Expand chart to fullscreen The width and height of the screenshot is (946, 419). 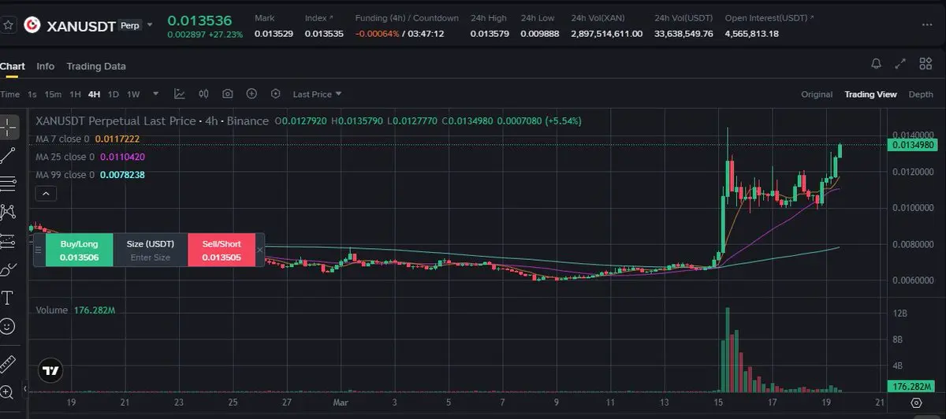(901, 64)
